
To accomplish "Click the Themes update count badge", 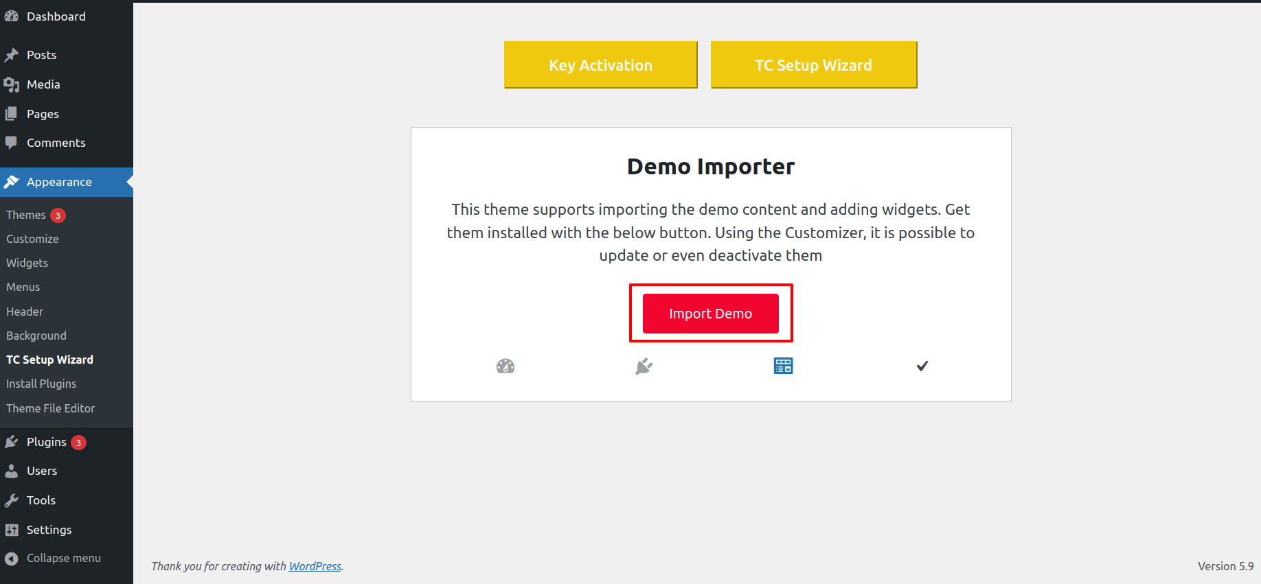I will coord(58,215).
